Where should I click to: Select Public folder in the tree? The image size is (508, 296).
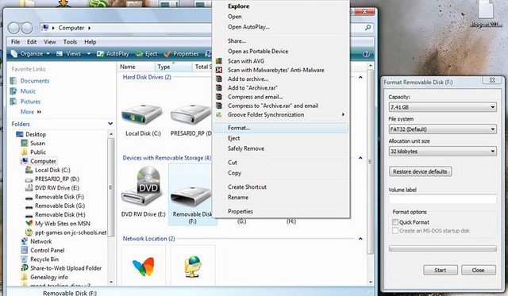tap(38, 152)
